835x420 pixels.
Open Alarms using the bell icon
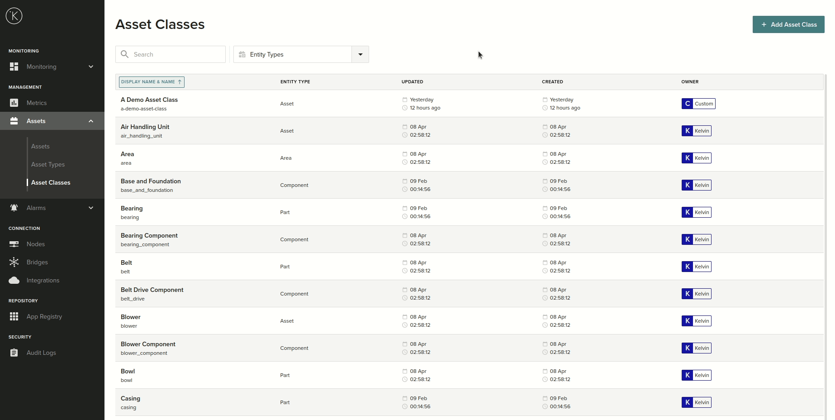(x=14, y=208)
